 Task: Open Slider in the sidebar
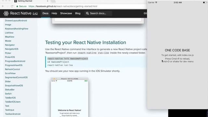[x=8, y=82]
